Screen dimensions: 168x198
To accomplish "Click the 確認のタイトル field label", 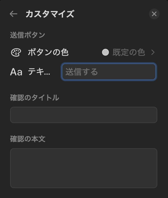I will tap(35, 98).
